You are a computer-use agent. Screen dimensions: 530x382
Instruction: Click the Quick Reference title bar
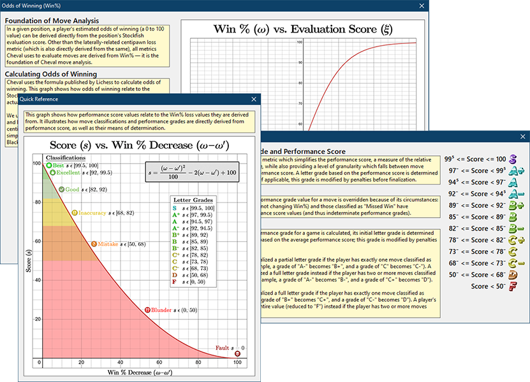point(128,100)
